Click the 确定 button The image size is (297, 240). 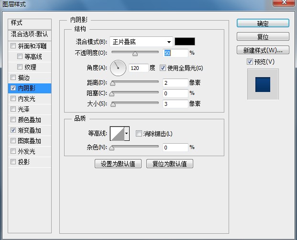263,23
